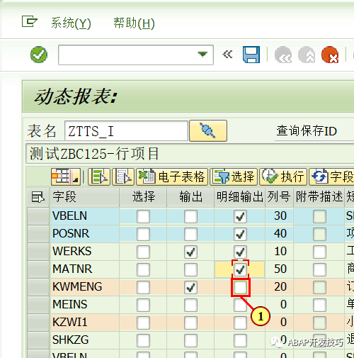
Task: Toggle 选择 checkbox for VBELN row
Action: click(x=143, y=216)
